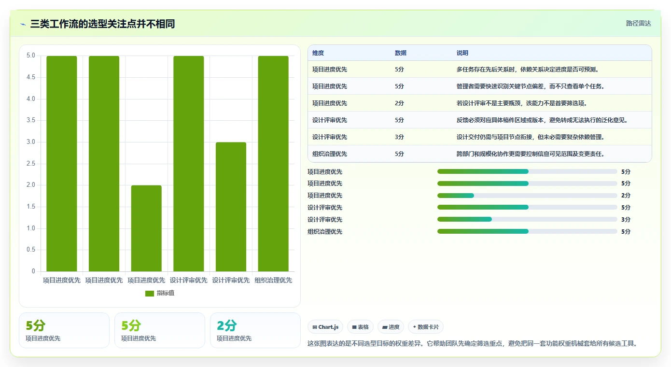This screenshot has height=367, width=671.
Task: Click the 0.5 tick on the y-axis
Action: pos(31,250)
